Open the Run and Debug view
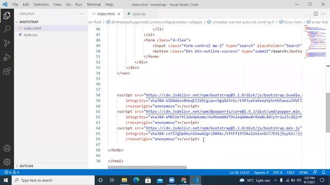Image resolution: width=330 pixels, height=185 pixels. pos(7,57)
